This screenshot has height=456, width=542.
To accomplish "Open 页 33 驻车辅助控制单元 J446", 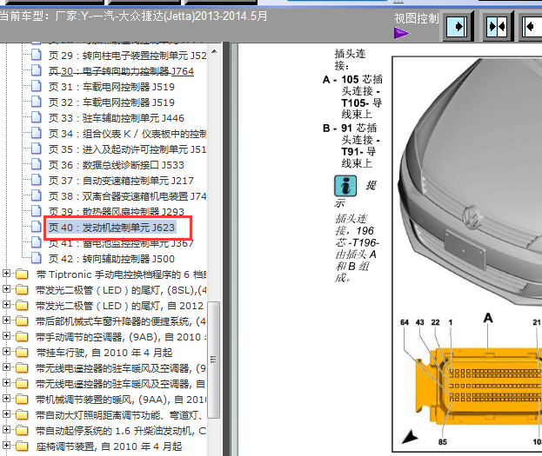I will [117, 118].
